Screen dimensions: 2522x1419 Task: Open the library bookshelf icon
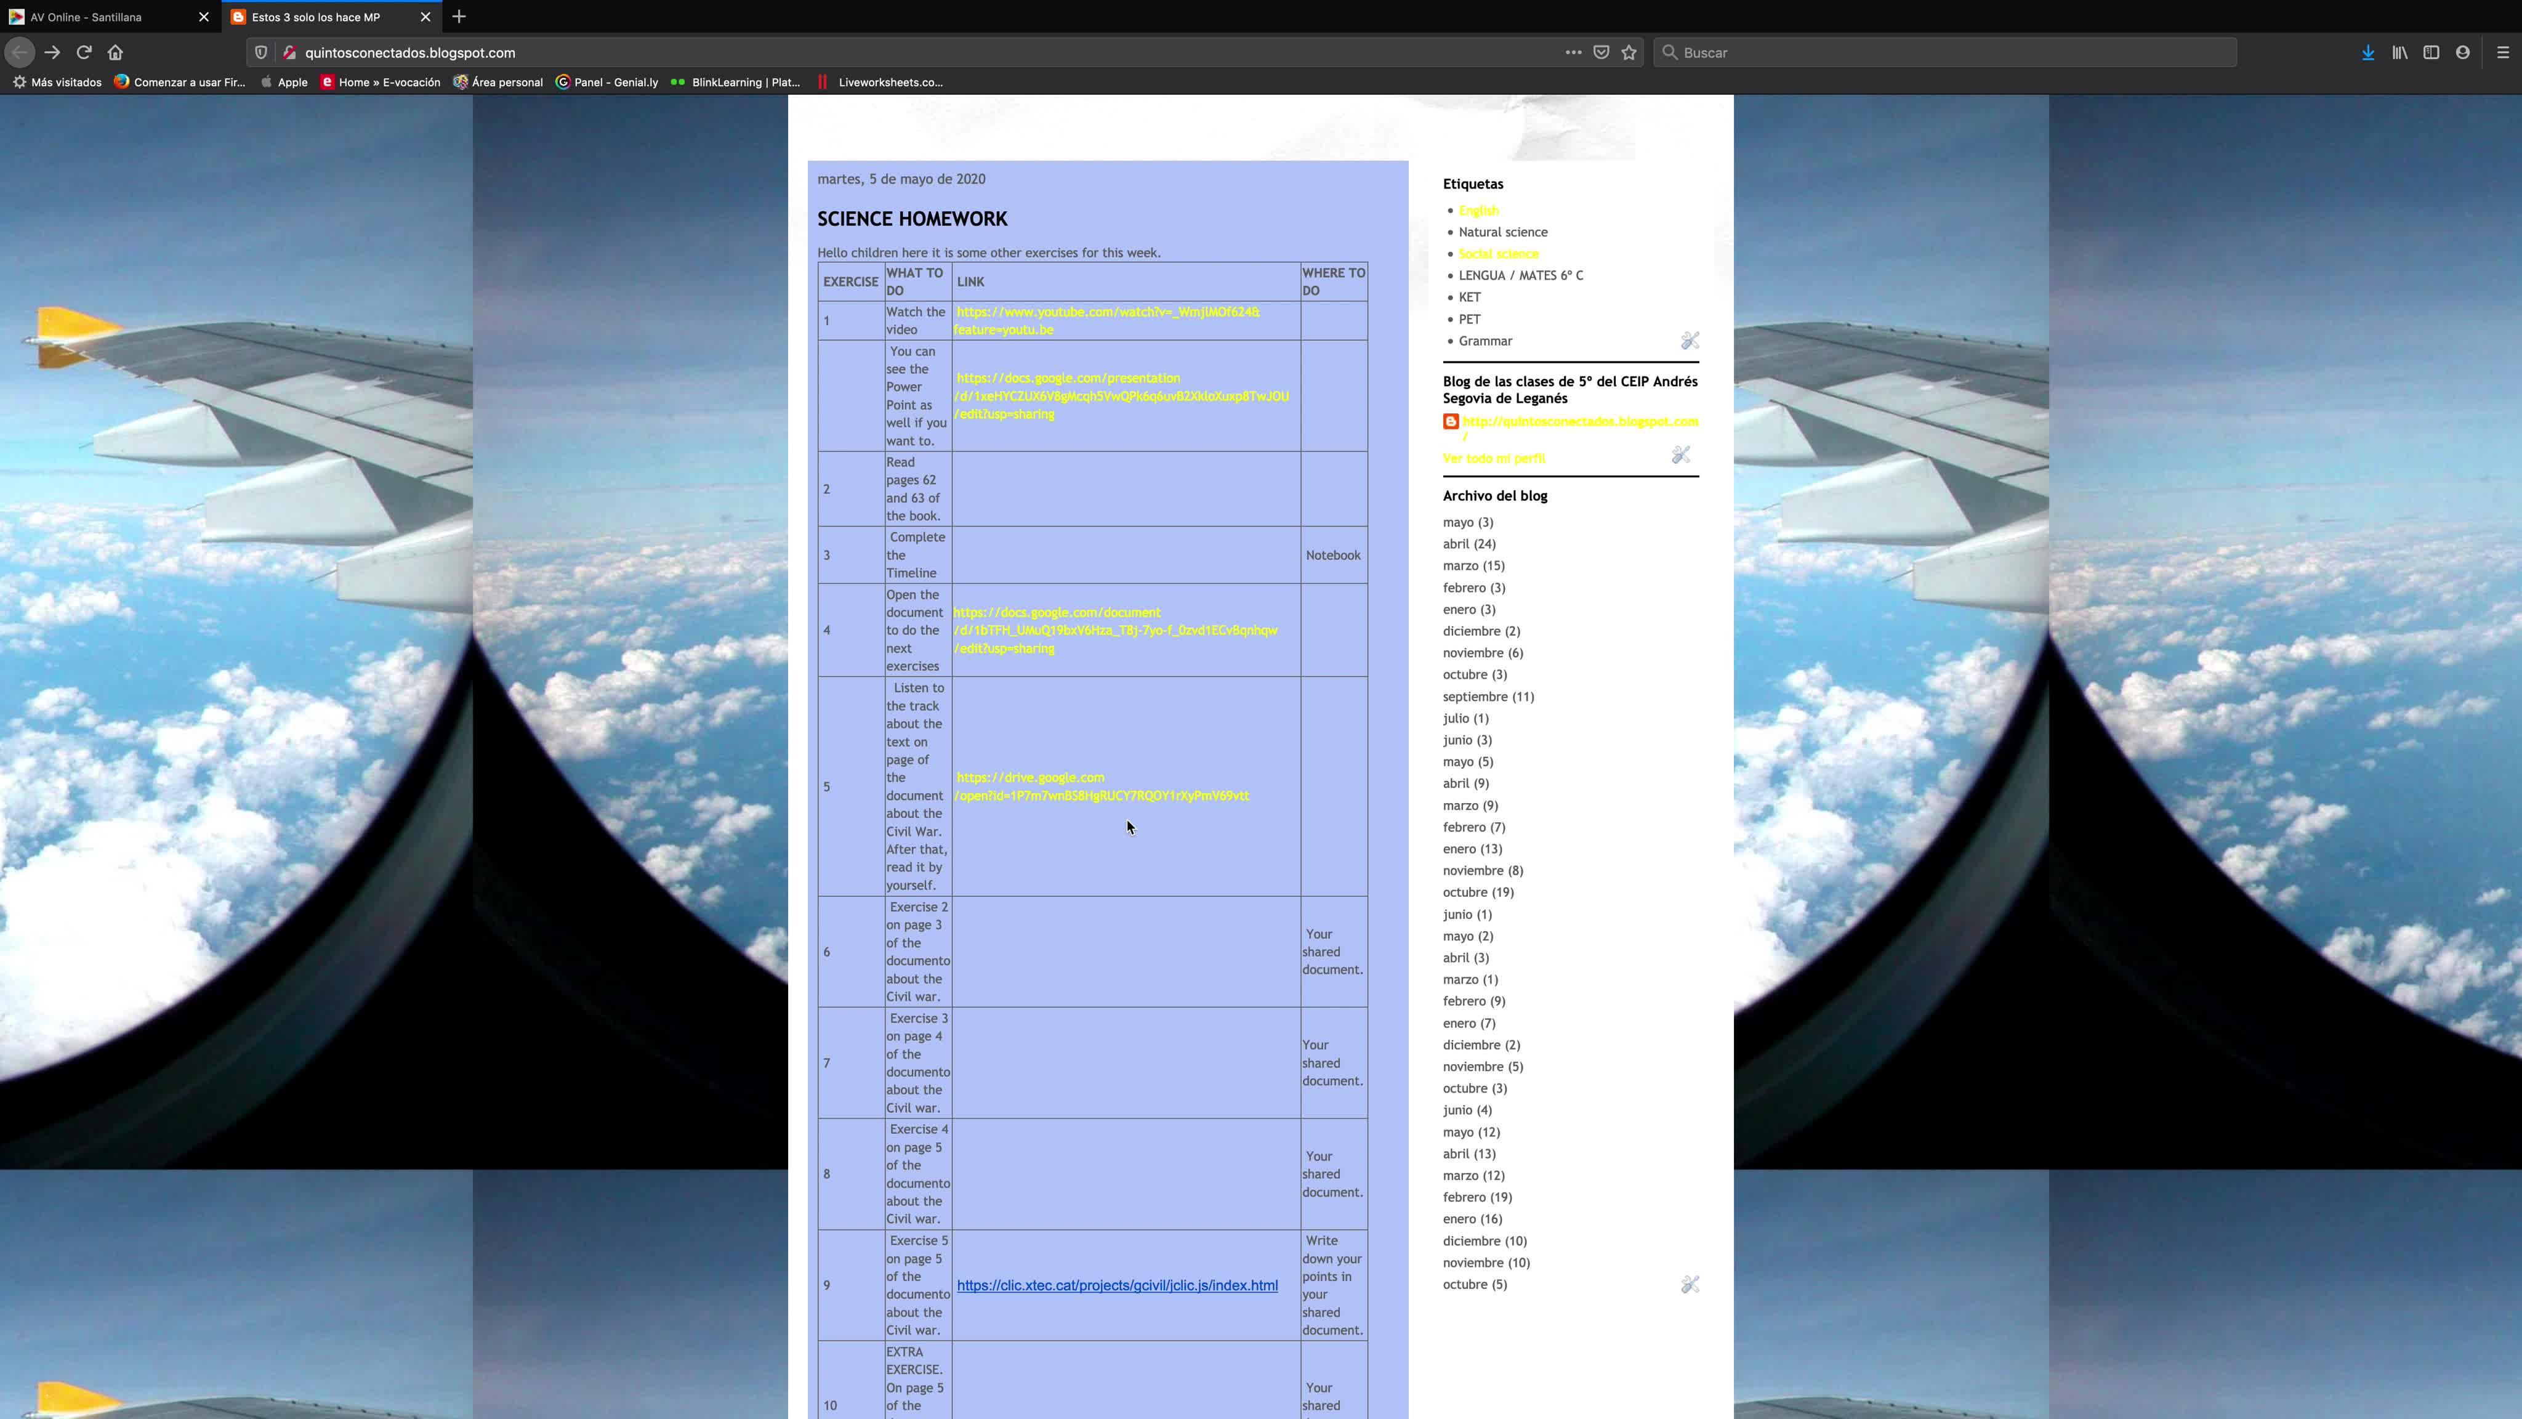pos(2399,53)
